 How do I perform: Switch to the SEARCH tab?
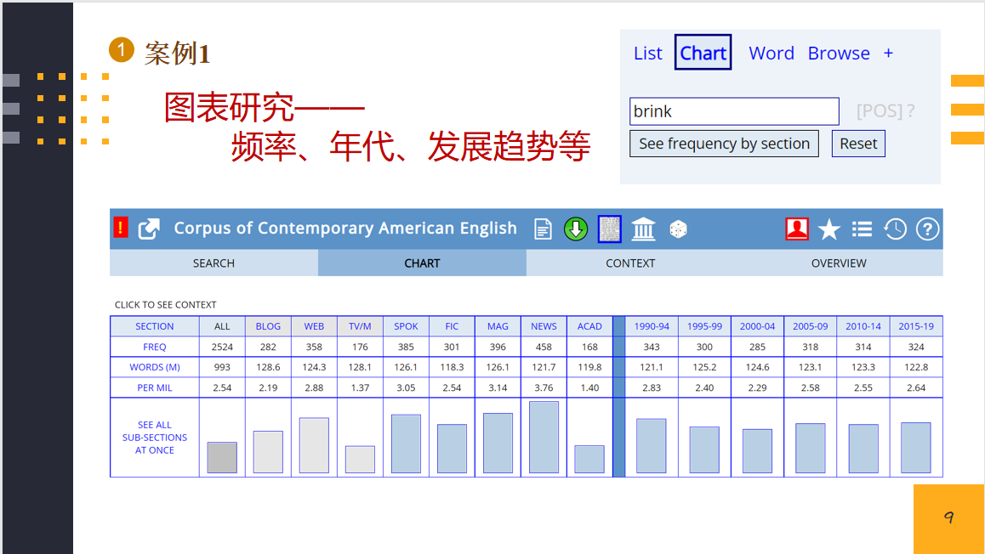[x=214, y=263]
